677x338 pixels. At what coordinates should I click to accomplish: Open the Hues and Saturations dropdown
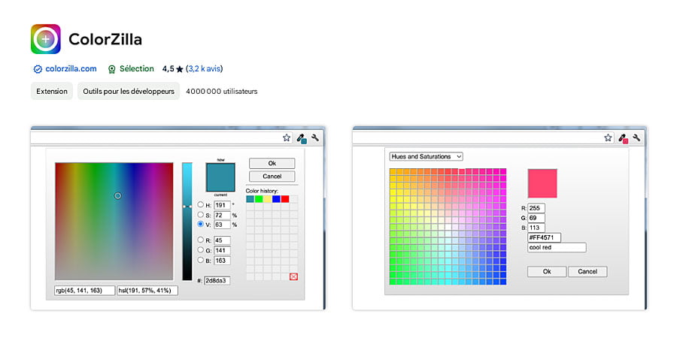click(427, 156)
